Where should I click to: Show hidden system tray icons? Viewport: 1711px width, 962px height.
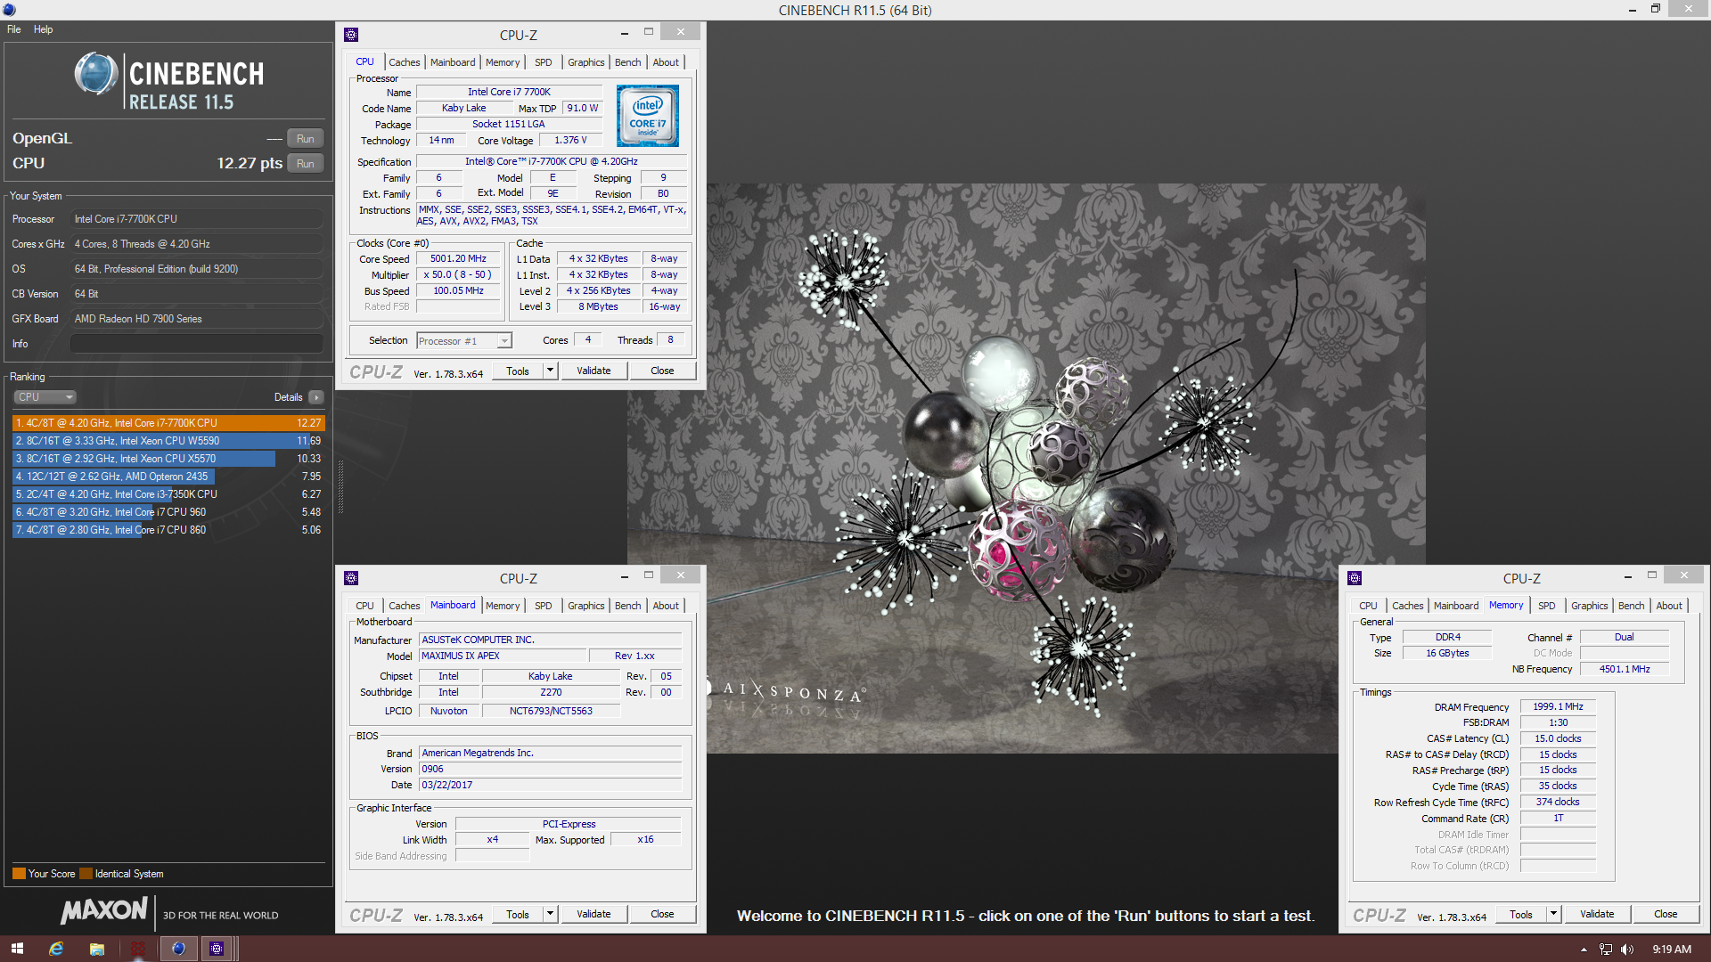coord(1584,950)
